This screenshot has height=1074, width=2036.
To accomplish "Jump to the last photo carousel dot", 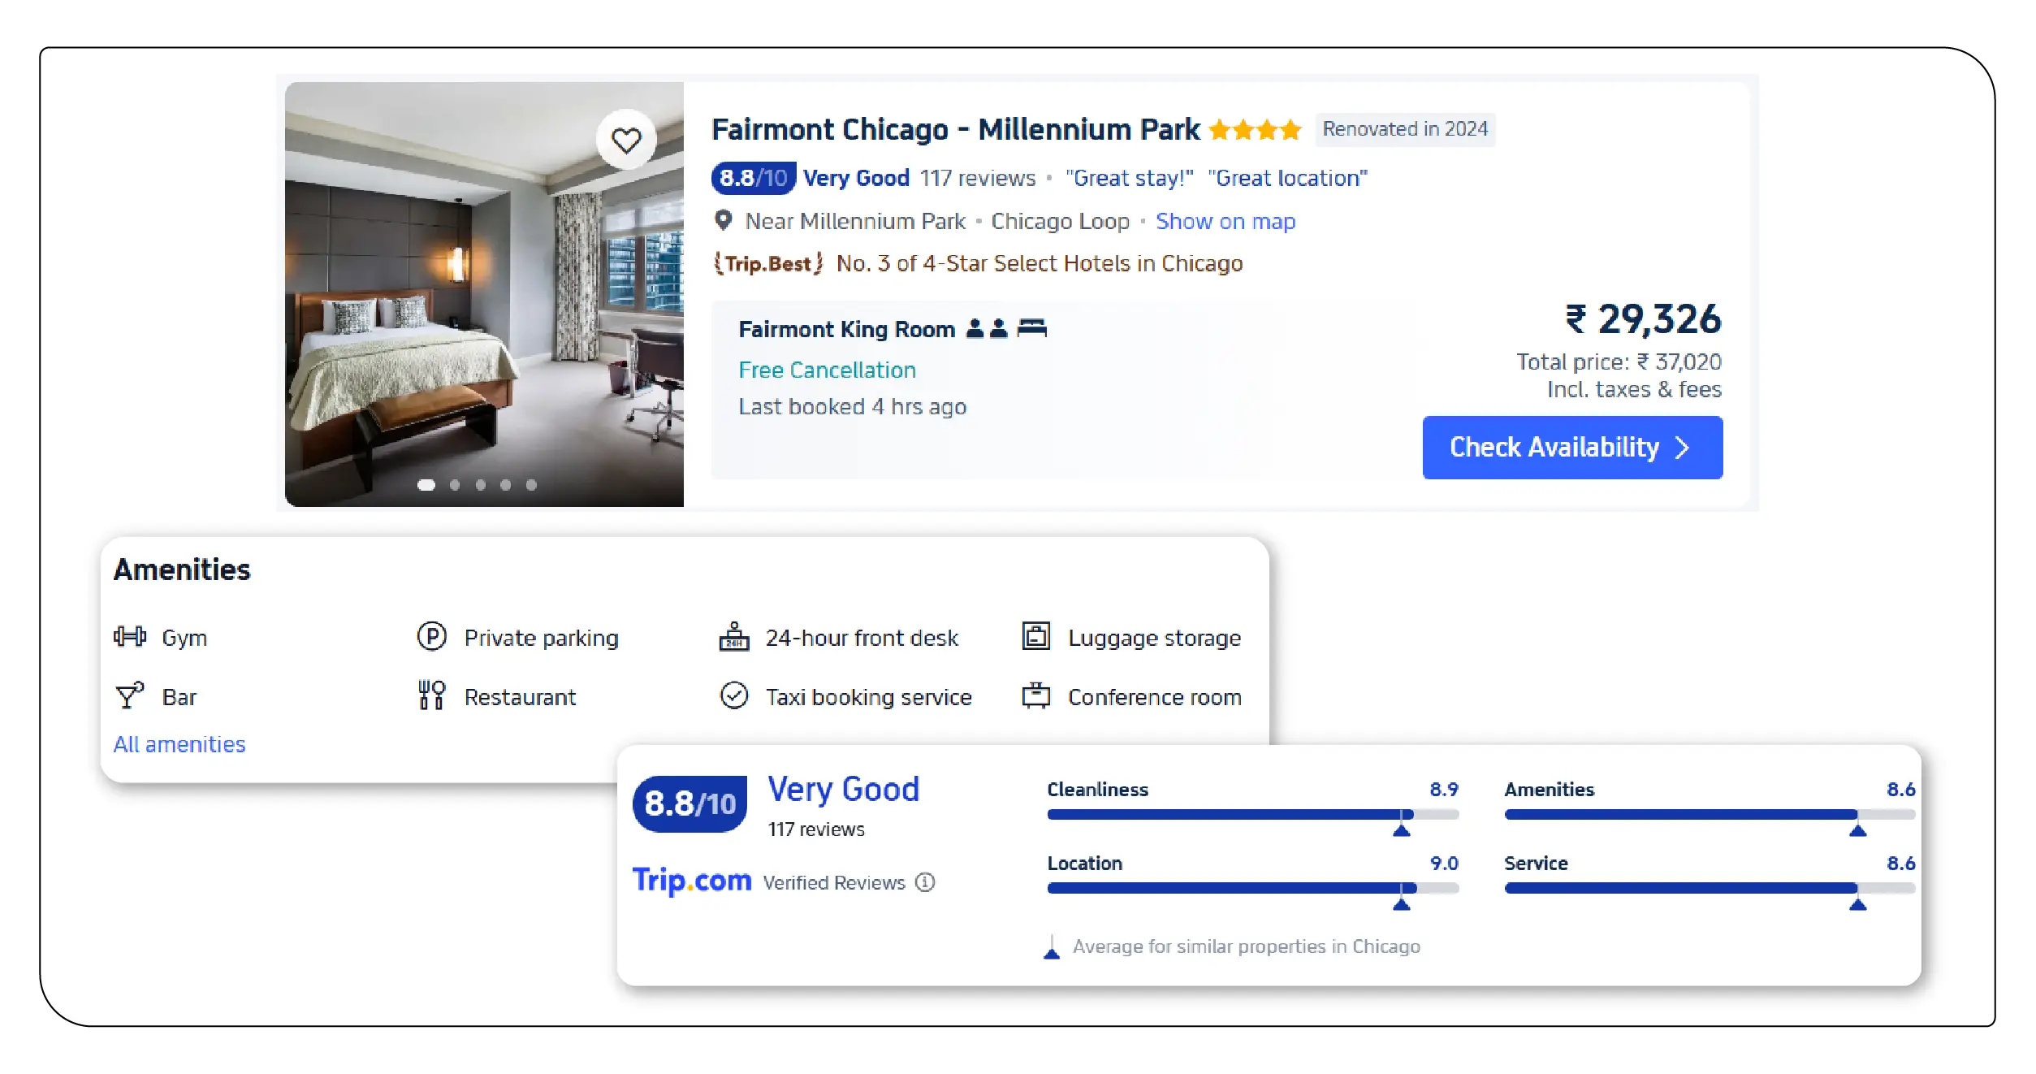I will click(531, 485).
